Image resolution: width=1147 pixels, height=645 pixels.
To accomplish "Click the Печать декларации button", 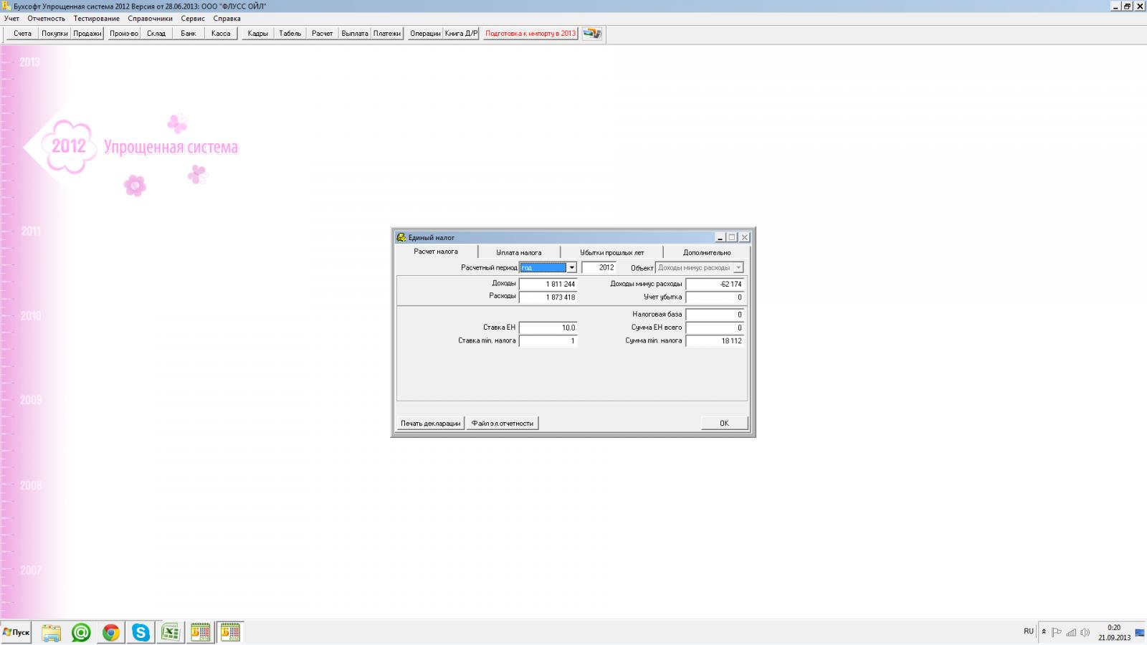I will (430, 424).
